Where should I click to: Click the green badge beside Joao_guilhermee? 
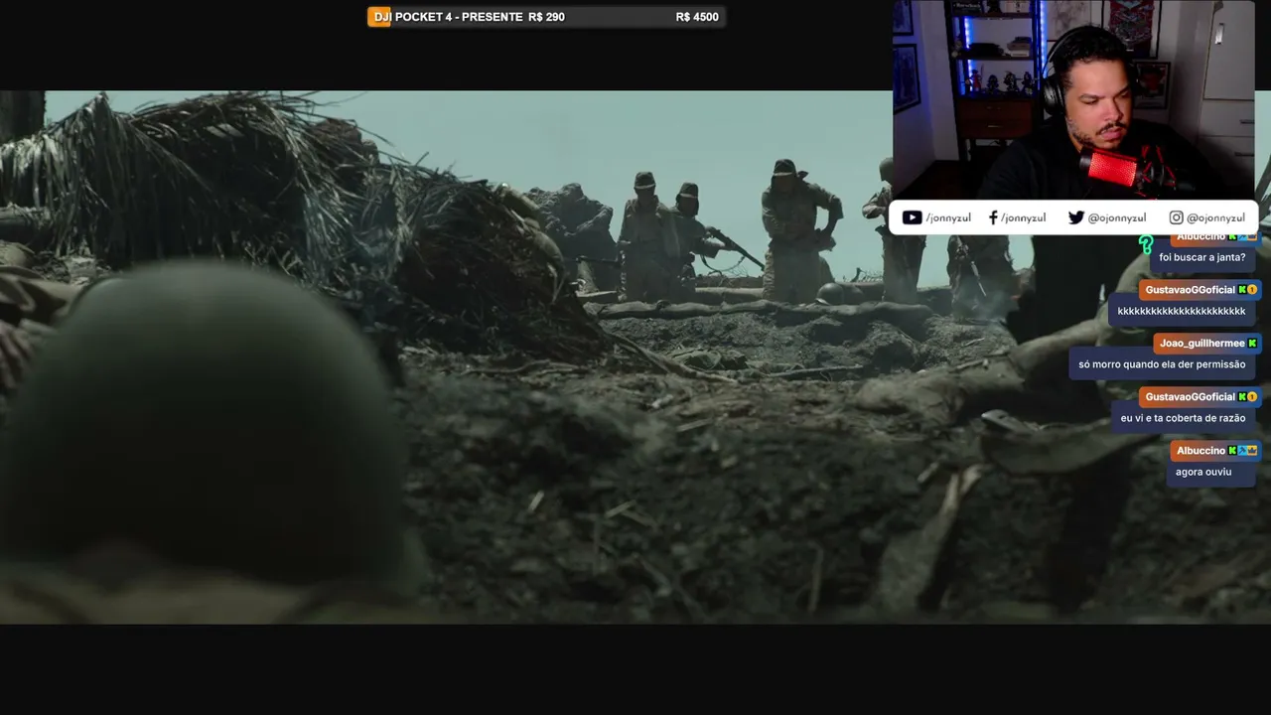[x=1252, y=344]
